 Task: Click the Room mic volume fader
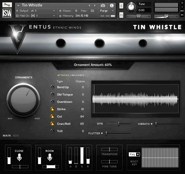coord(40,156)
